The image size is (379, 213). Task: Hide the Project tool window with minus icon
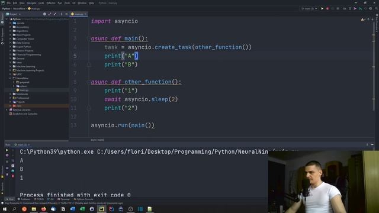click(66, 14)
